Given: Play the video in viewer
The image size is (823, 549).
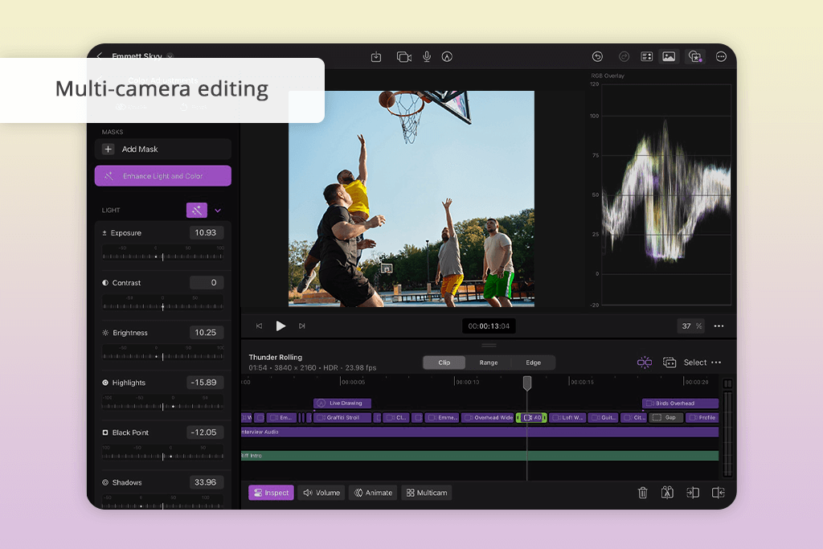Looking at the screenshot, I should click(x=280, y=326).
